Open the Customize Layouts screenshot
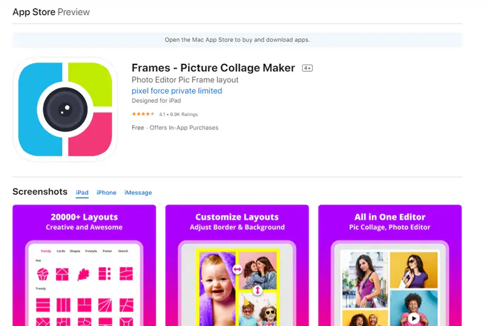This screenshot has height=326, width=487. click(237, 265)
